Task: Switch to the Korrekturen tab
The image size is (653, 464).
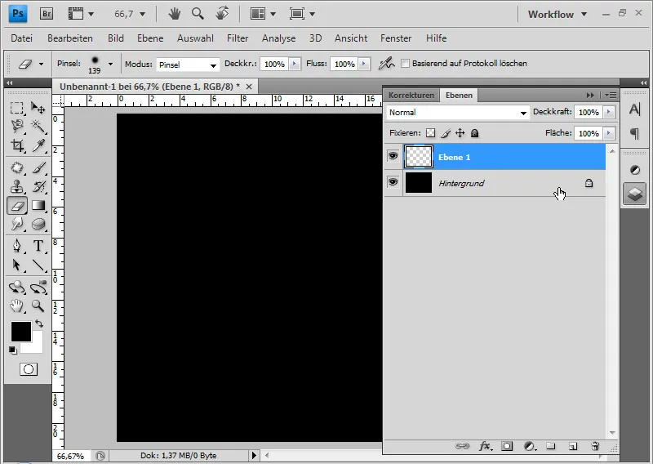Action: pyautogui.click(x=411, y=95)
